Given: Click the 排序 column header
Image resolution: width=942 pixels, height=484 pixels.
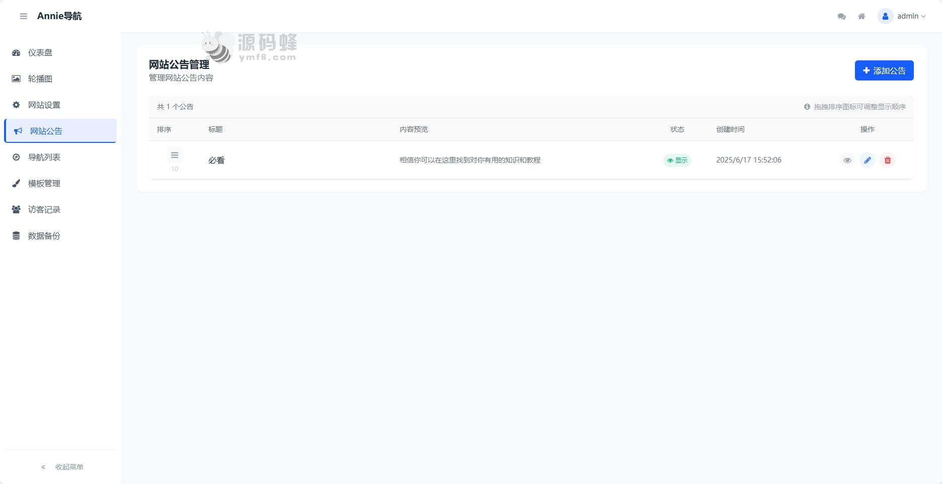Looking at the screenshot, I should (164, 129).
